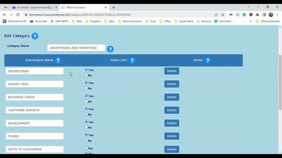
Task: Switch to Yahoo mail unread tab
Action: point(35,7)
